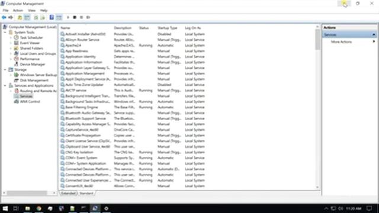Viewport: 379px width, 213px height.
Task: Open the Help menu
Action: [x=44, y=11]
